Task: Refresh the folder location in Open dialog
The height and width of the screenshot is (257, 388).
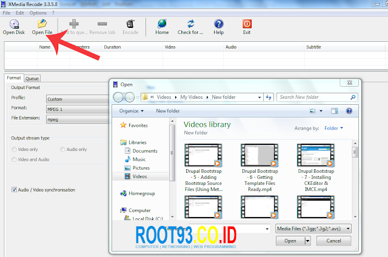Action: [x=269, y=97]
